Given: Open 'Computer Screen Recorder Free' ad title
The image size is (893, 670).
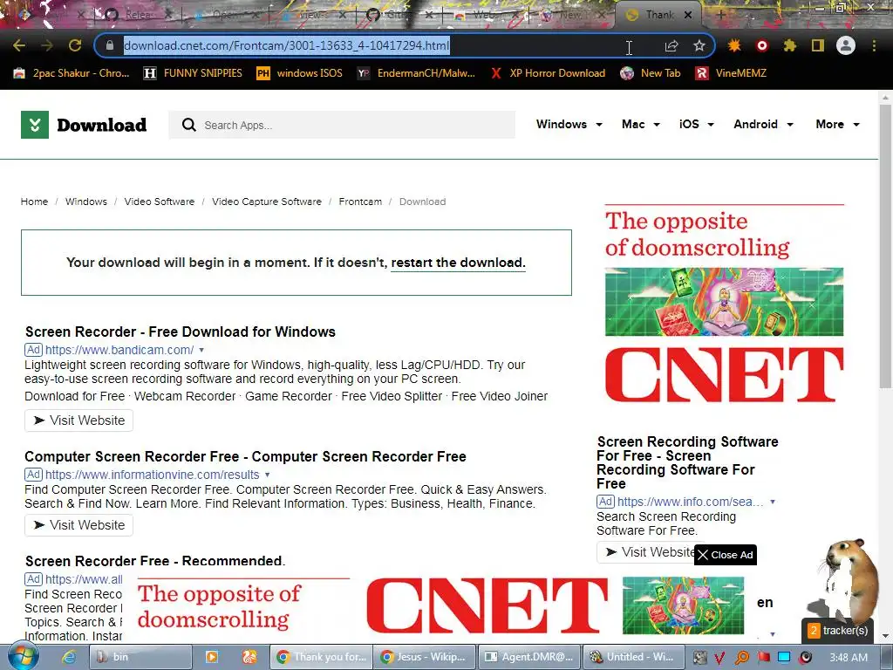Looking at the screenshot, I should click(245, 456).
